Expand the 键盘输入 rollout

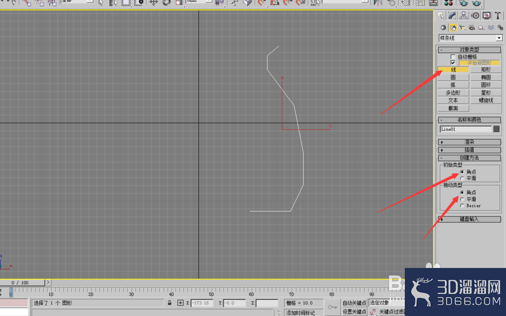click(469, 219)
